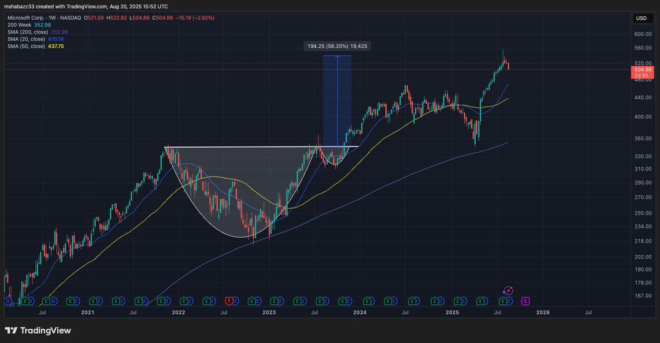Click the 600.00 price axis label
This screenshot has width=660, height=343.
point(642,34)
